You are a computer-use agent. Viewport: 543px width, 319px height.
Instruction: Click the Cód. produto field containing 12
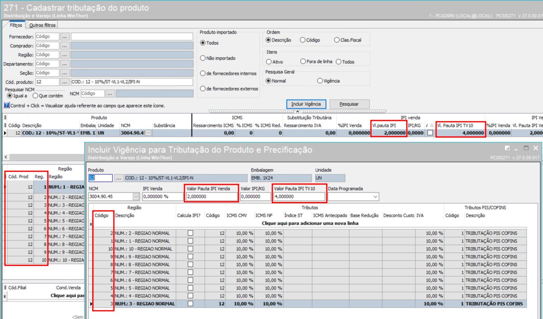pos(47,82)
